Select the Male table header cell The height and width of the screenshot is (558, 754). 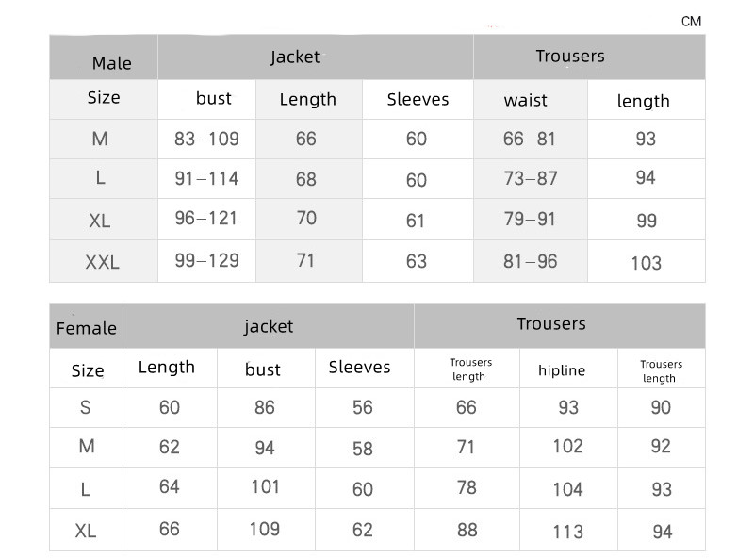(x=111, y=63)
